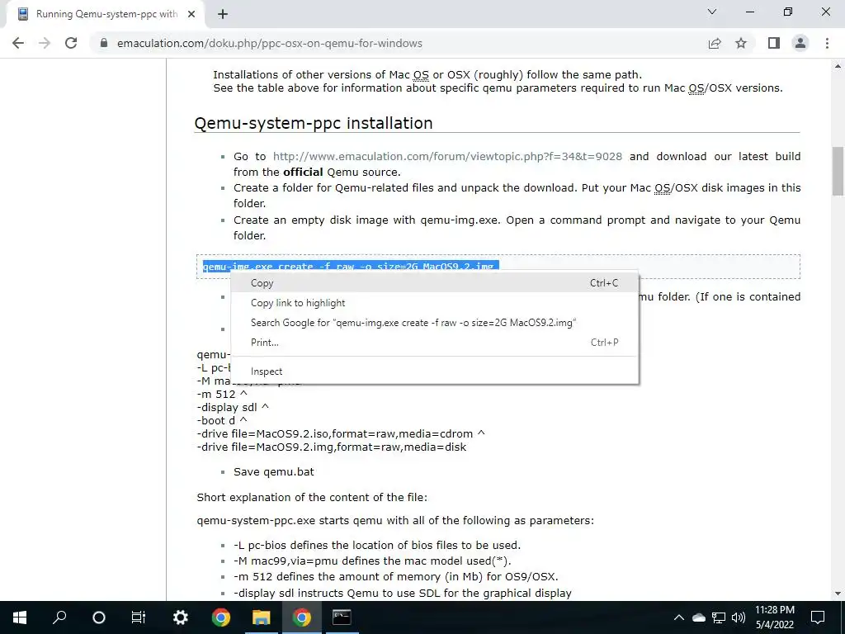
Task: Click the browser forward arrow
Action: 45,43
